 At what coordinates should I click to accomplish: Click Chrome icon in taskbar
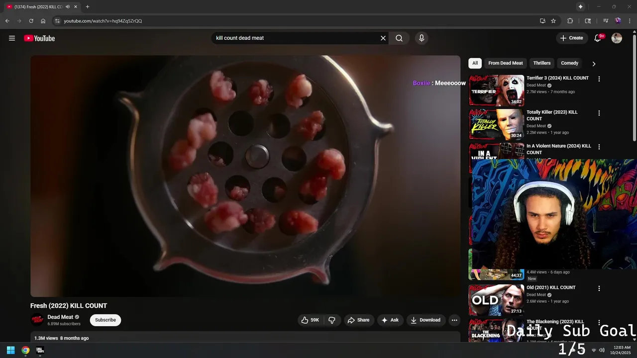coord(25,350)
